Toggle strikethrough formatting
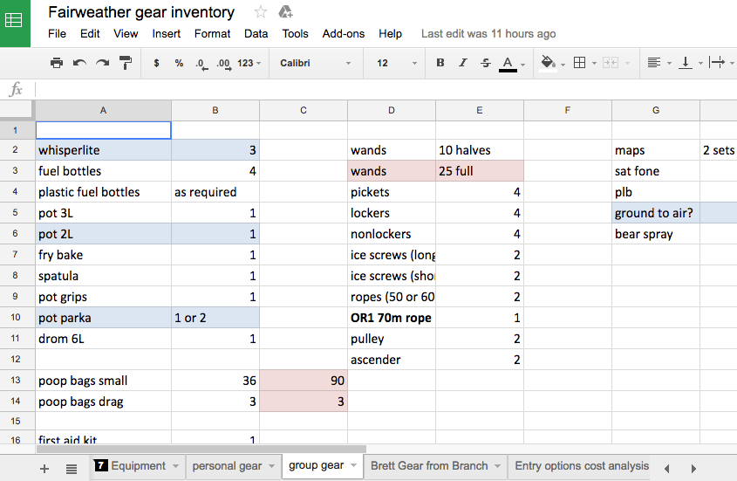737x481 pixels. click(486, 63)
